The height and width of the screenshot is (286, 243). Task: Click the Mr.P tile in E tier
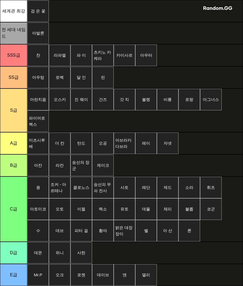(x=38, y=275)
